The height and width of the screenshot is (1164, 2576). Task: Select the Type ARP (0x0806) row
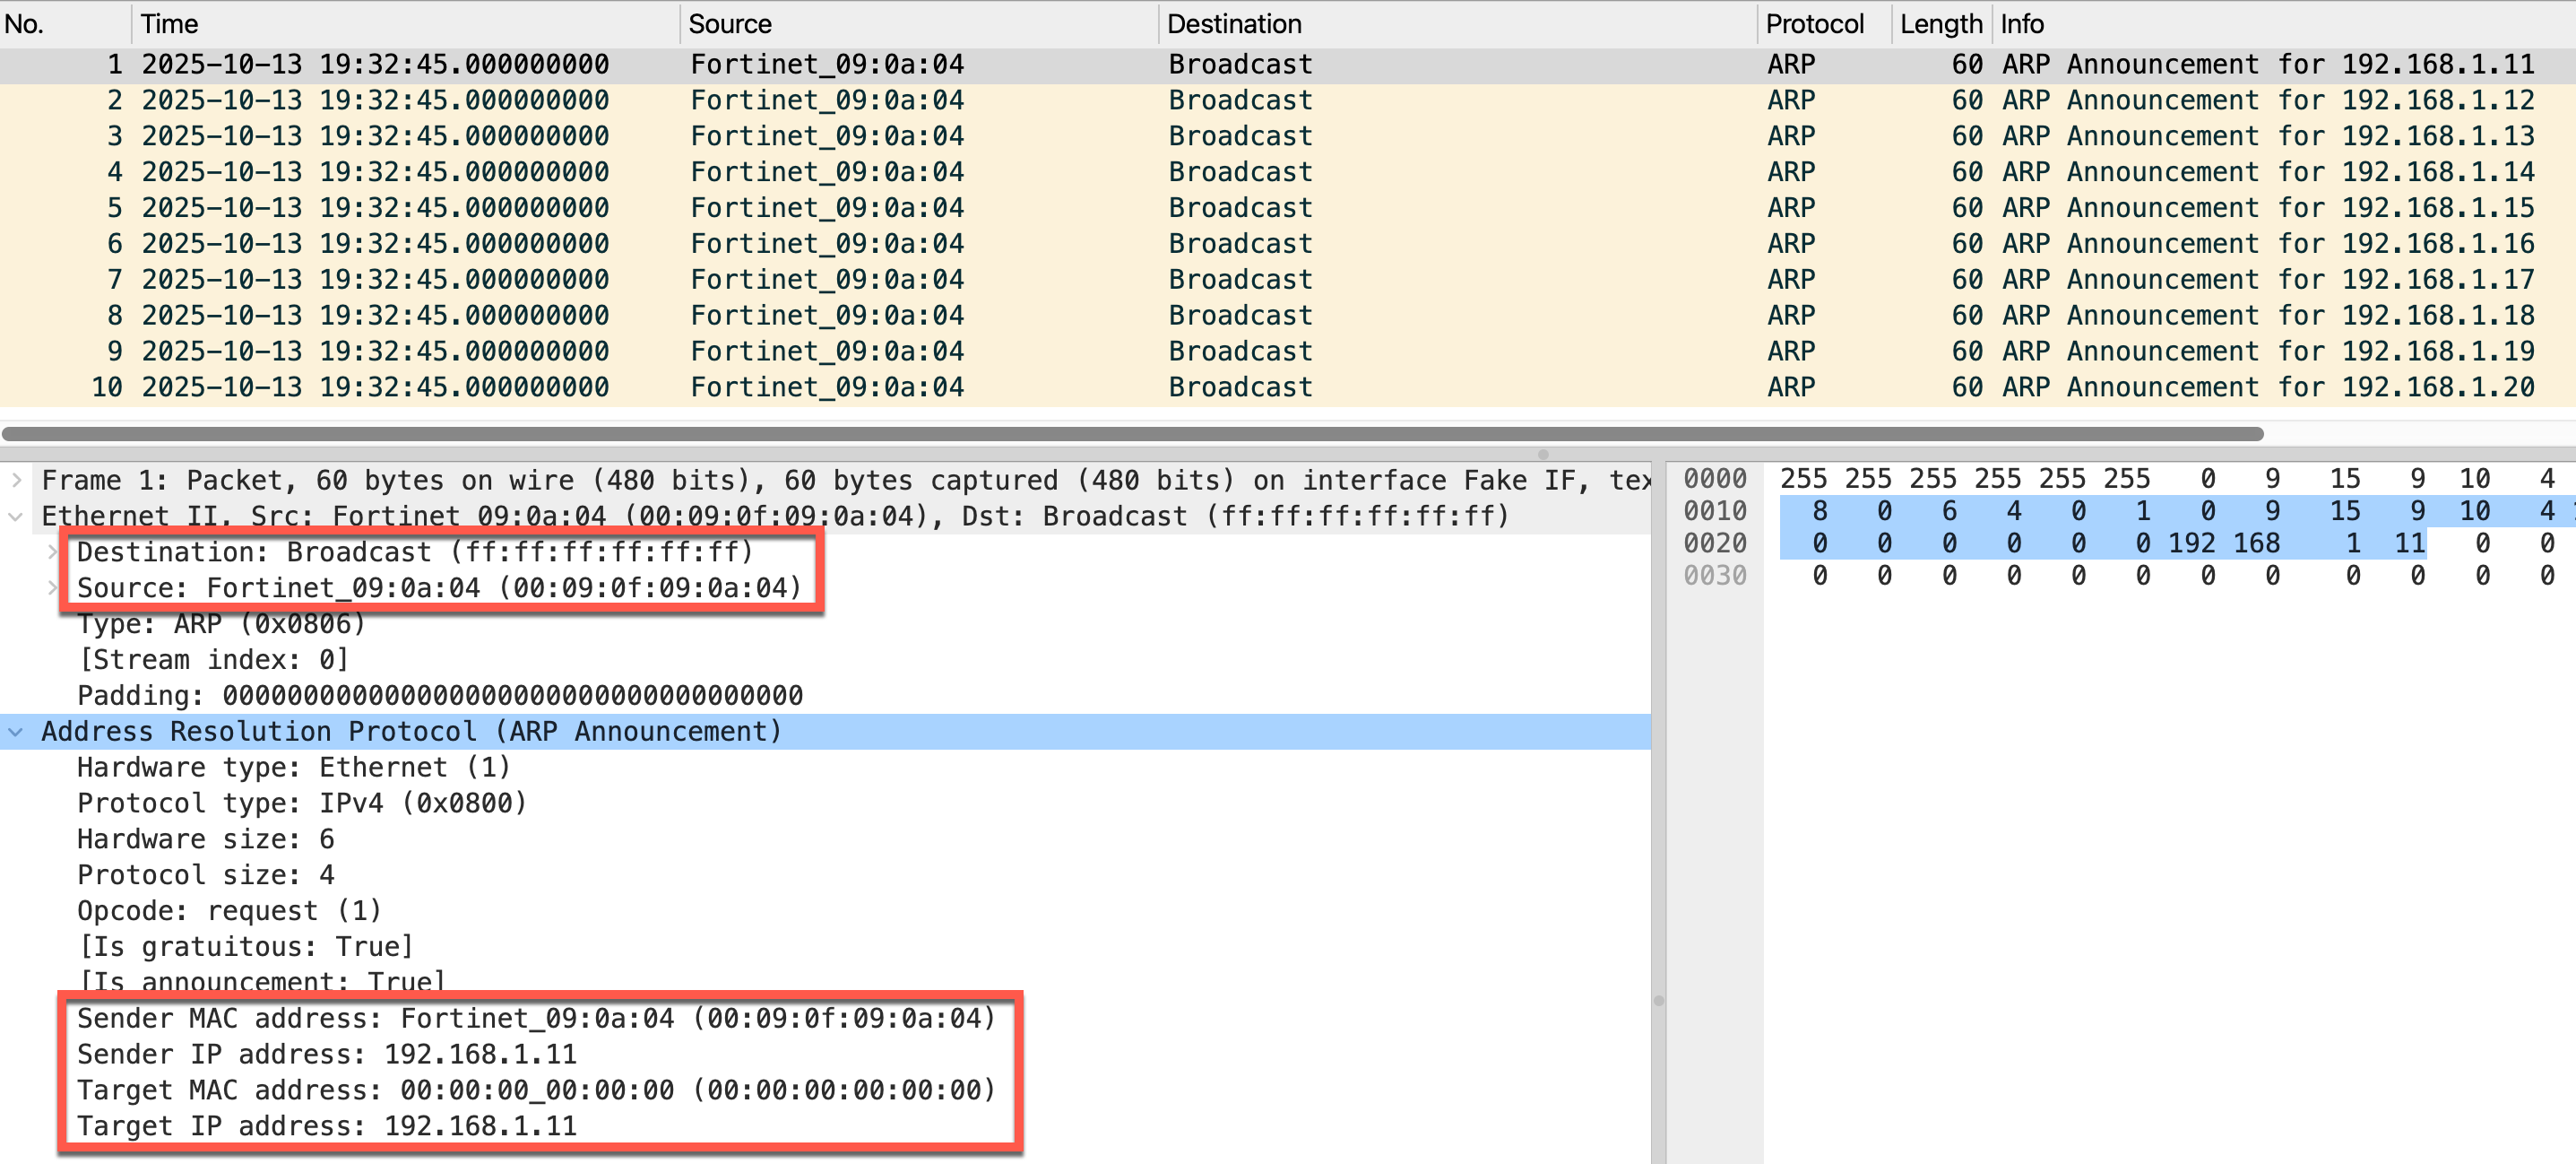click(221, 623)
